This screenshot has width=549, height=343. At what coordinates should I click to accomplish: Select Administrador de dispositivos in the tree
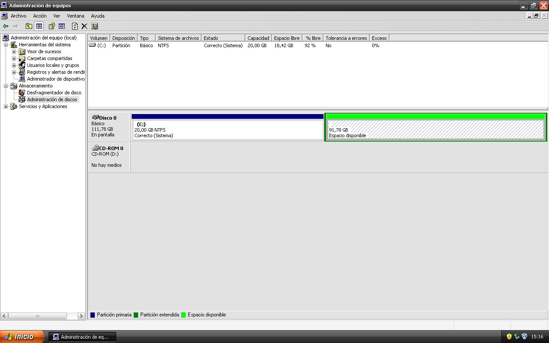point(55,79)
